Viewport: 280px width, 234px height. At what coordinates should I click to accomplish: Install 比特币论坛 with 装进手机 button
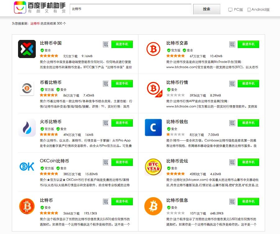[x=248, y=162]
